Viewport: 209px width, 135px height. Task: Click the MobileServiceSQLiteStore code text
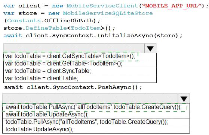(x=108, y=13)
